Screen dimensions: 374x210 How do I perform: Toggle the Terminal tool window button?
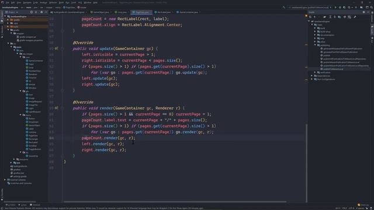click(x=35, y=205)
